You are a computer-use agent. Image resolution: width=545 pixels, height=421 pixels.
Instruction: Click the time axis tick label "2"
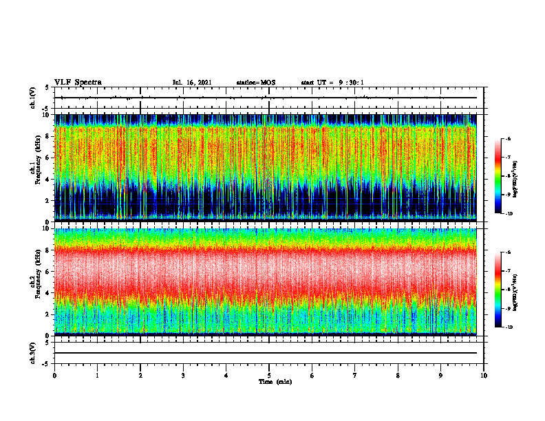tap(140, 376)
